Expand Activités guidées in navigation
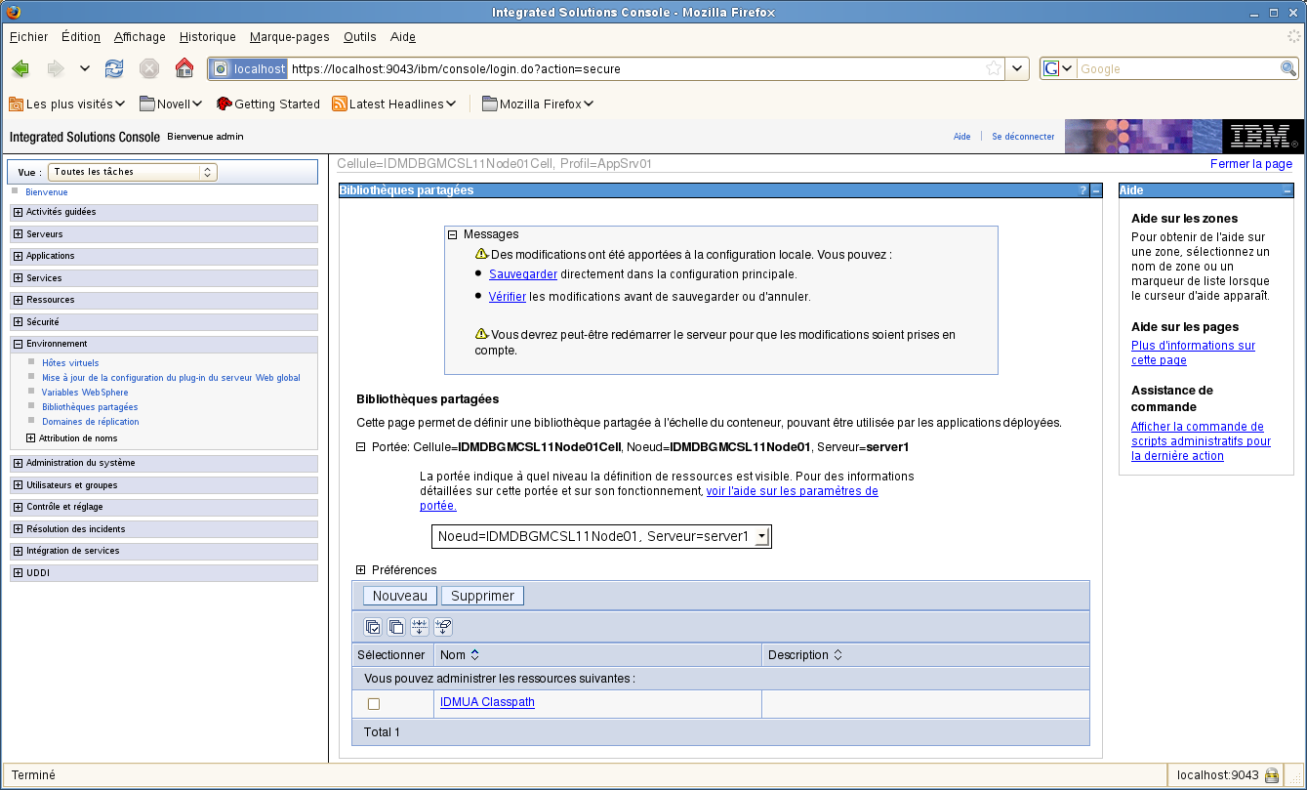The height and width of the screenshot is (790, 1307). point(18,212)
